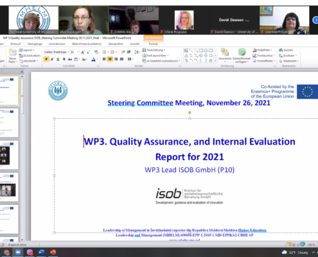The height and width of the screenshot is (257, 318).
Task: Toggle italic formatting button
Action: (52, 59)
